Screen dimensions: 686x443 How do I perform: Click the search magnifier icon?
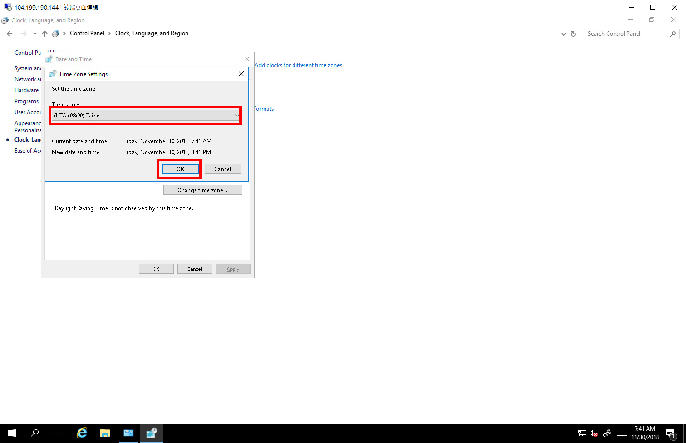(673, 34)
